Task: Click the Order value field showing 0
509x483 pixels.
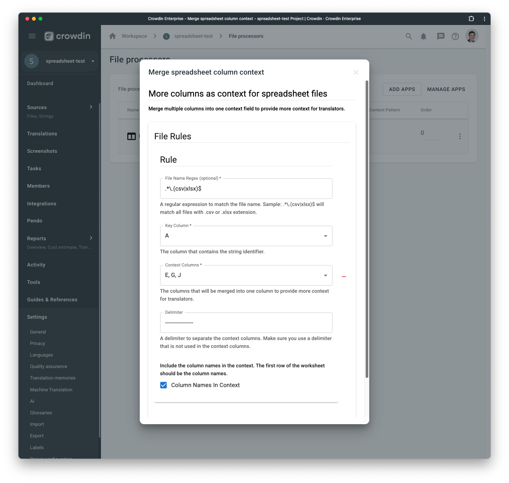Action: (x=430, y=133)
